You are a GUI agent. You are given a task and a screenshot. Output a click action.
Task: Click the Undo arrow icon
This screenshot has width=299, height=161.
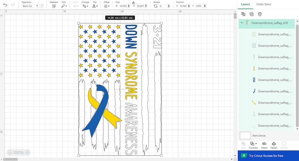point(5,5)
